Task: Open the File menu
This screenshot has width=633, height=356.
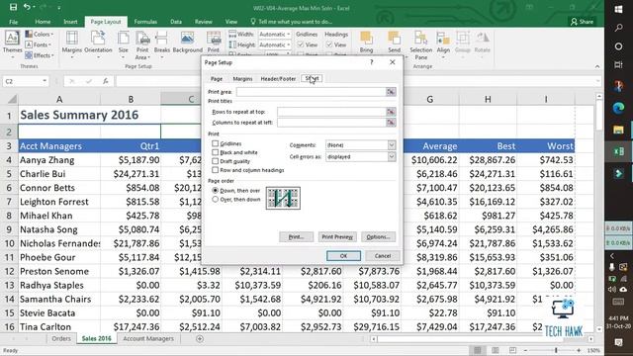Action: coord(13,22)
